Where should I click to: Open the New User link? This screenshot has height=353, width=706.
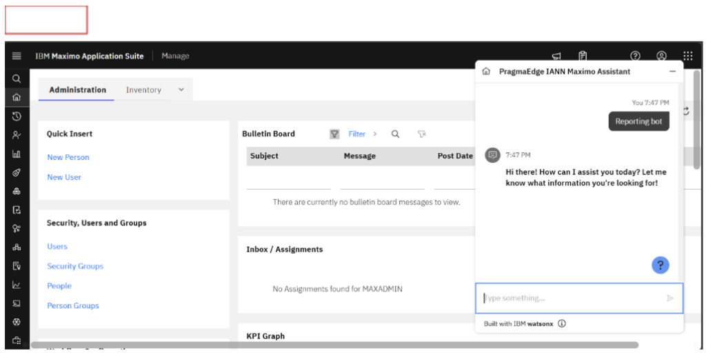tap(64, 177)
